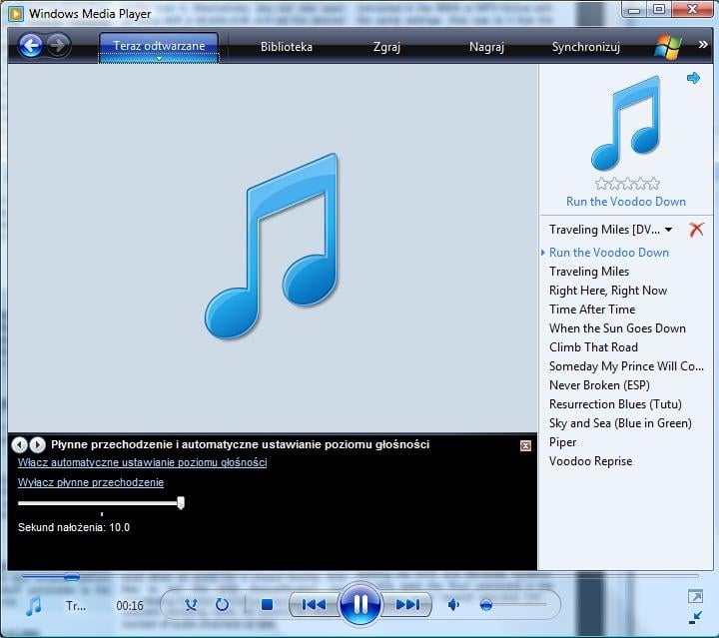The width and height of the screenshot is (719, 638).
Task: Open the Biblioteka tab
Action: [287, 47]
